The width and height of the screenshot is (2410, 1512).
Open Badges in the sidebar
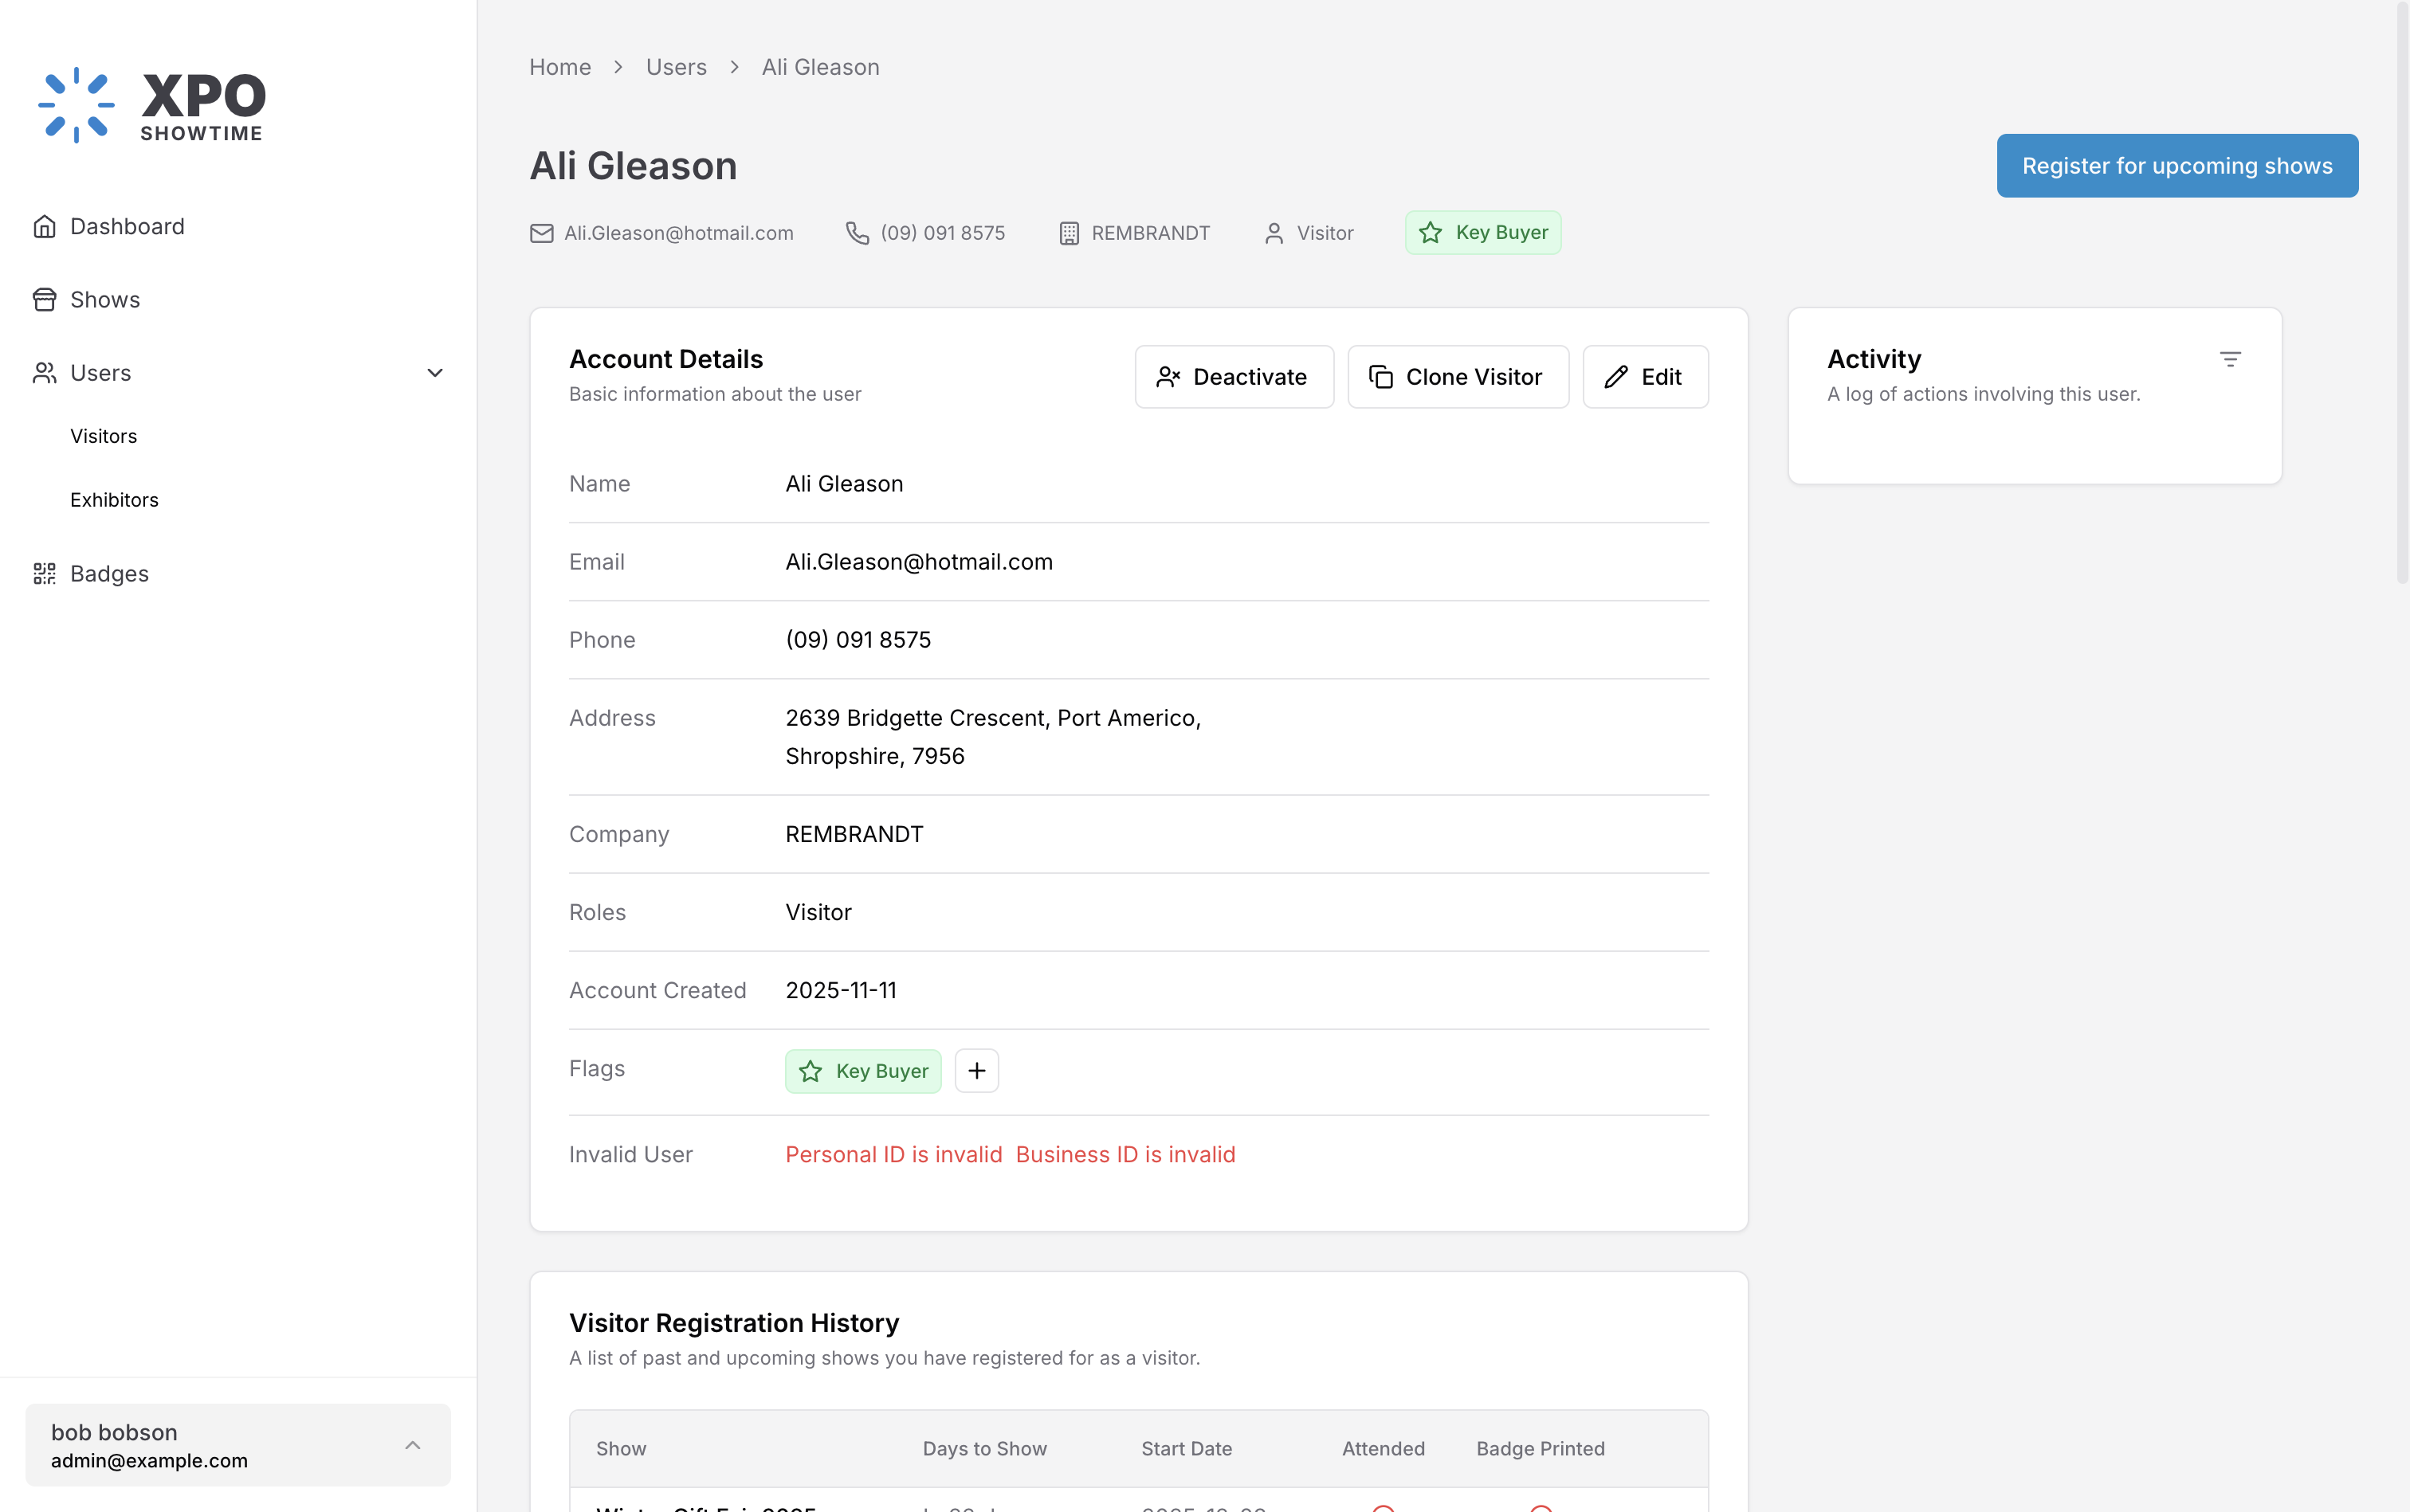click(109, 574)
